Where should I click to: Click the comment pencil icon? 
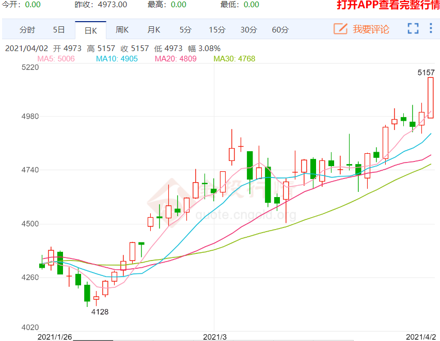click(340, 29)
